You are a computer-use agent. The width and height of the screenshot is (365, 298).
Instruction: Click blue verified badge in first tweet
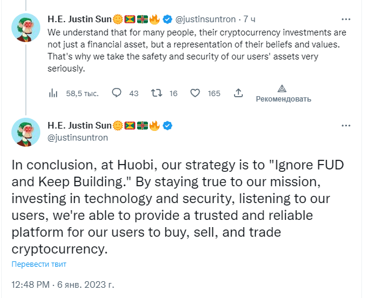pyautogui.click(x=167, y=19)
